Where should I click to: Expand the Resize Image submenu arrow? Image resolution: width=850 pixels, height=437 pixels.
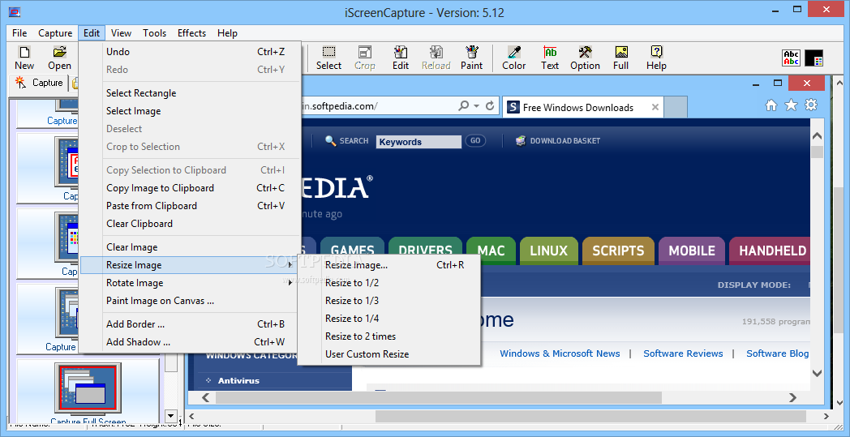(290, 265)
